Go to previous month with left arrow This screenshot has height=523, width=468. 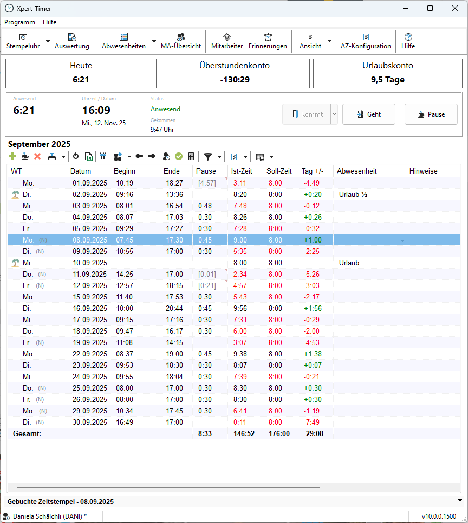(139, 156)
